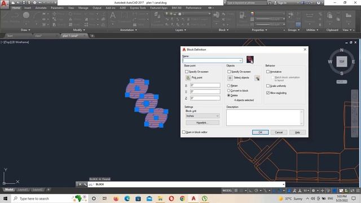
Task: Click the X coordinate input field
Action: pos(205,85)
